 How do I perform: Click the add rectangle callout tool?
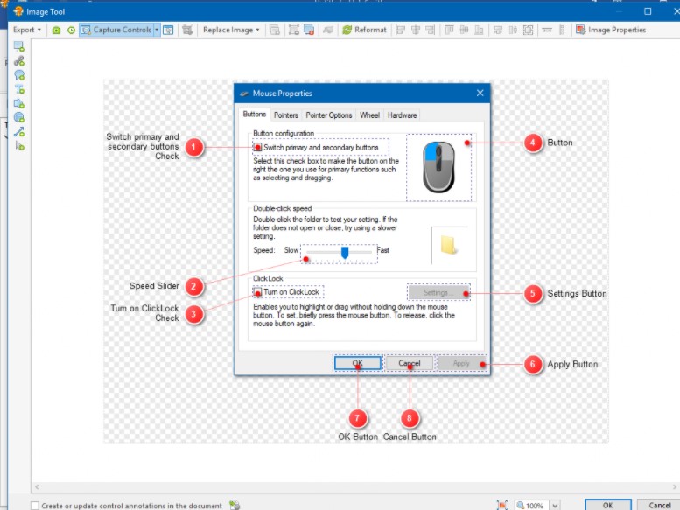pyautogui.click(x=18, y=47)
